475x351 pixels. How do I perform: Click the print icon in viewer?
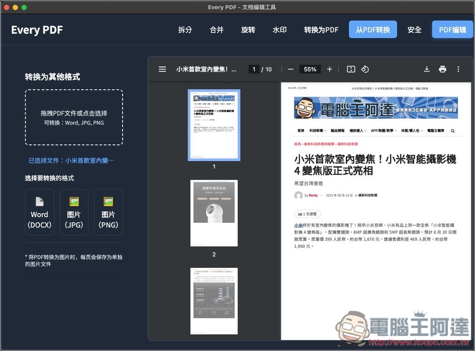443,69
